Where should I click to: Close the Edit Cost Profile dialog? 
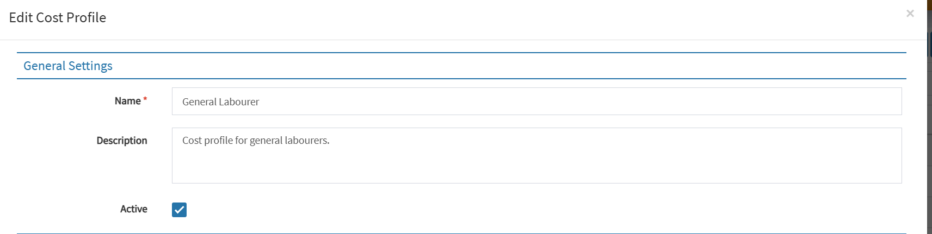(x=910, y=14)
